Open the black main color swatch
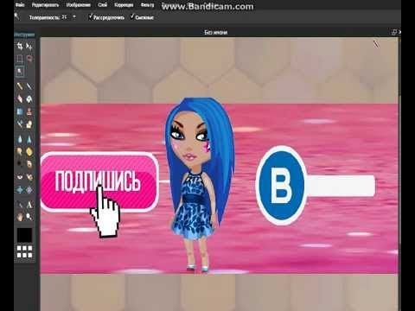This screenshot has height=311, width=415. click(24, 235)
